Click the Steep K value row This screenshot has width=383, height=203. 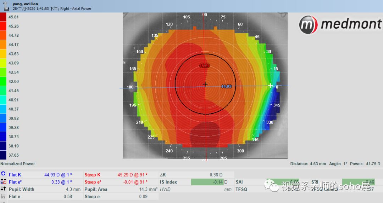point(116,175)
